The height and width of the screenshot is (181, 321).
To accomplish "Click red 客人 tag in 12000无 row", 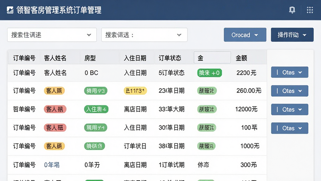I will point(55,109).
